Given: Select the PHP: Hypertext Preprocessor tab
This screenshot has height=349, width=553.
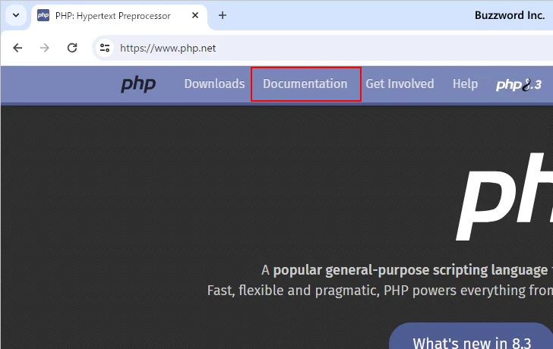Looking at the screenshot, I should 119,16.
